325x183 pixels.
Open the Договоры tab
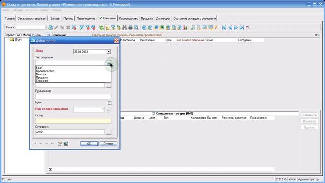[162, 18]
